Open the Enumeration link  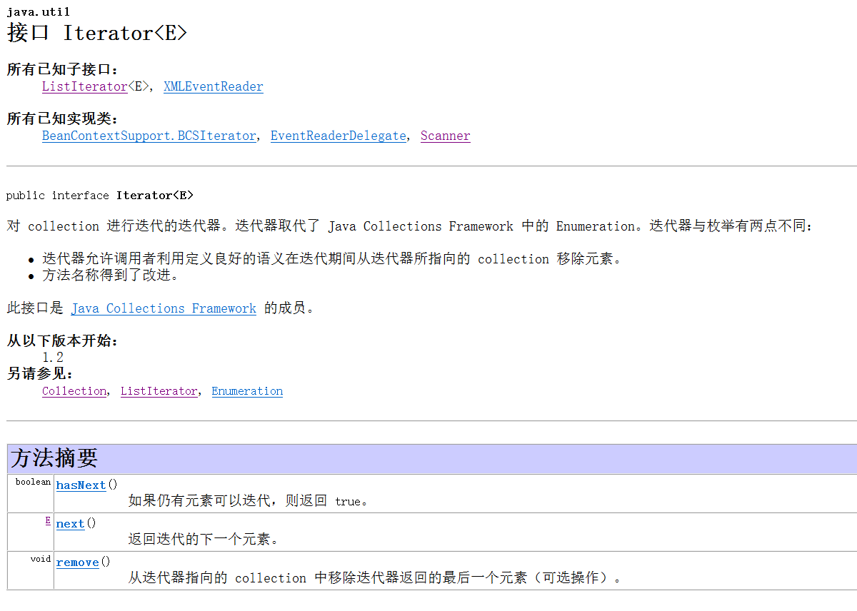[x=247, y=391]
